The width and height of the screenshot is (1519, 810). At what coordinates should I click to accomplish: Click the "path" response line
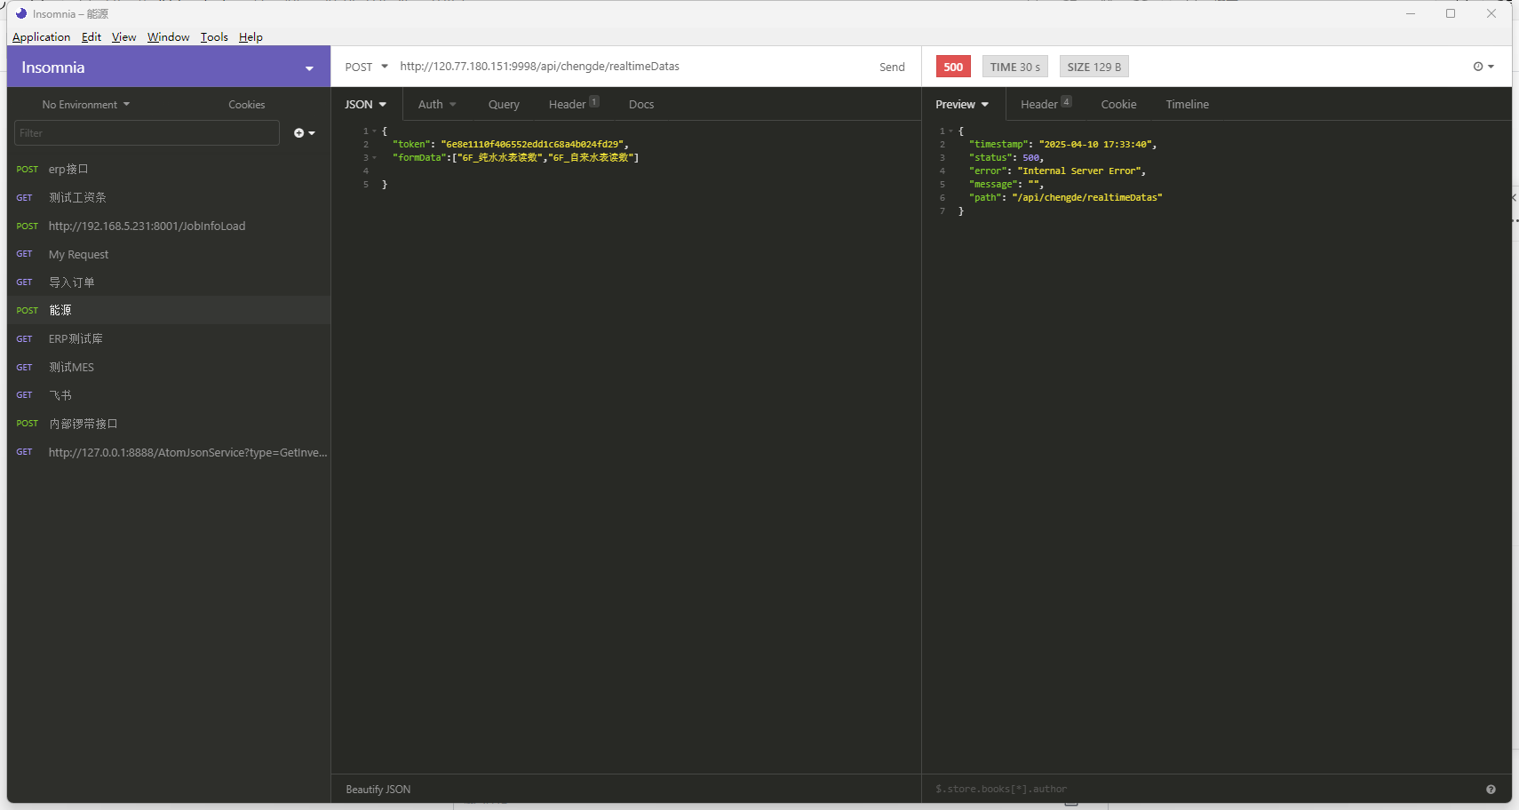[x=1065, y=197]
